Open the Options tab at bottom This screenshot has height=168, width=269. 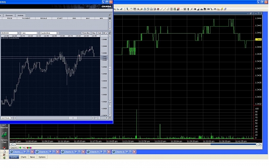tap(42, 157)
